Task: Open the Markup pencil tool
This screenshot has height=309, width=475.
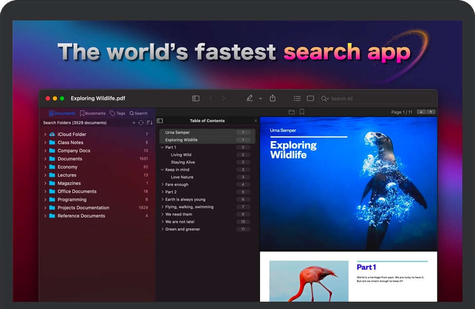Action: 249,98
